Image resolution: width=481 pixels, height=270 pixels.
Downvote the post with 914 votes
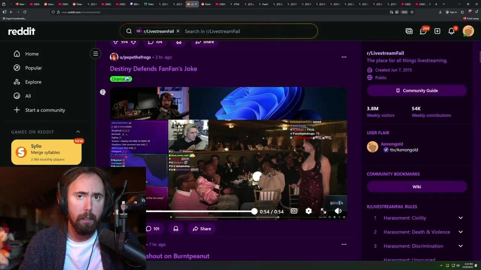[133, 42]
